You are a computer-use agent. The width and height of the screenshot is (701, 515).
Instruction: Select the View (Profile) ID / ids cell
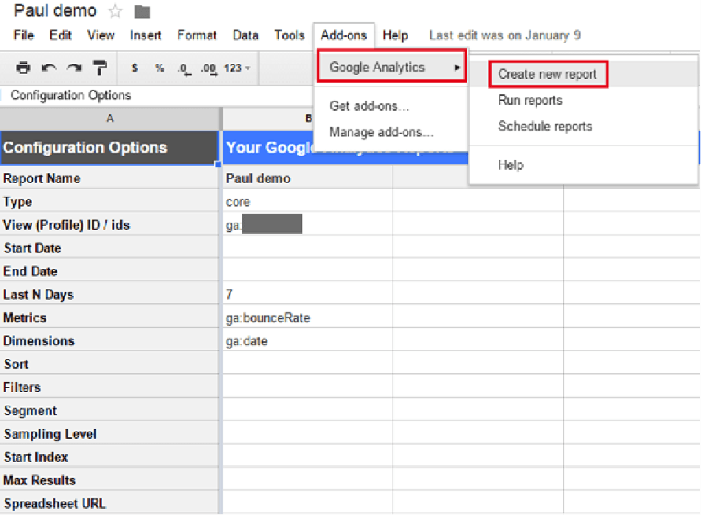point(109,225)
